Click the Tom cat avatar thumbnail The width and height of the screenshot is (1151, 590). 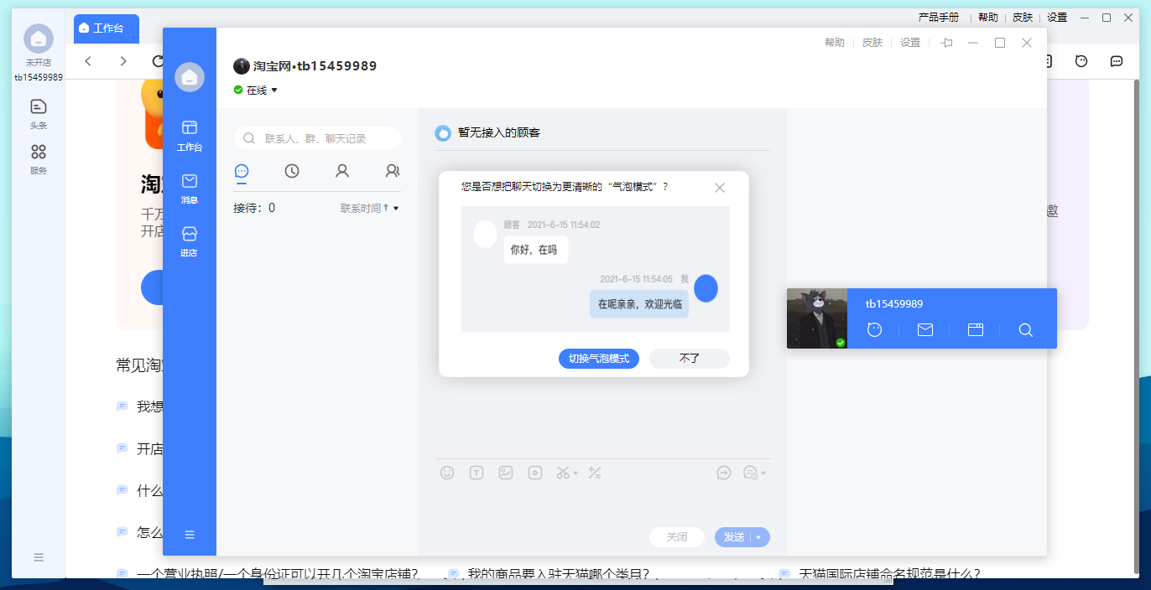tap(817, 318)
